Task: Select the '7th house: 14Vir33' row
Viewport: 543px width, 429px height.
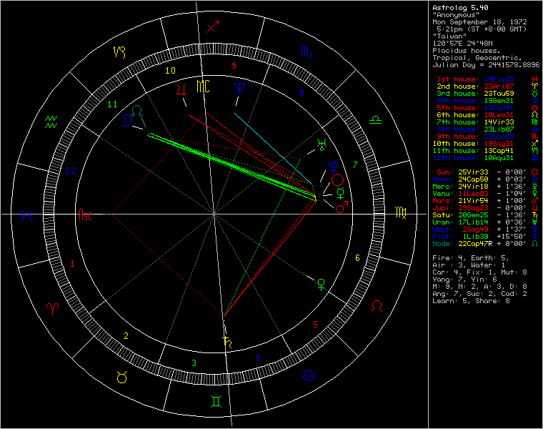Action: 487,122
